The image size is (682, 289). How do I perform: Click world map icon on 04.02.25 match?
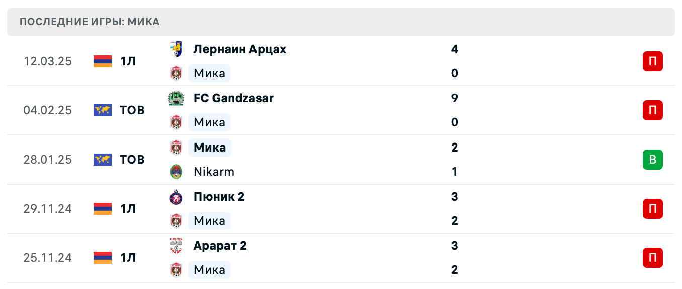103,110
